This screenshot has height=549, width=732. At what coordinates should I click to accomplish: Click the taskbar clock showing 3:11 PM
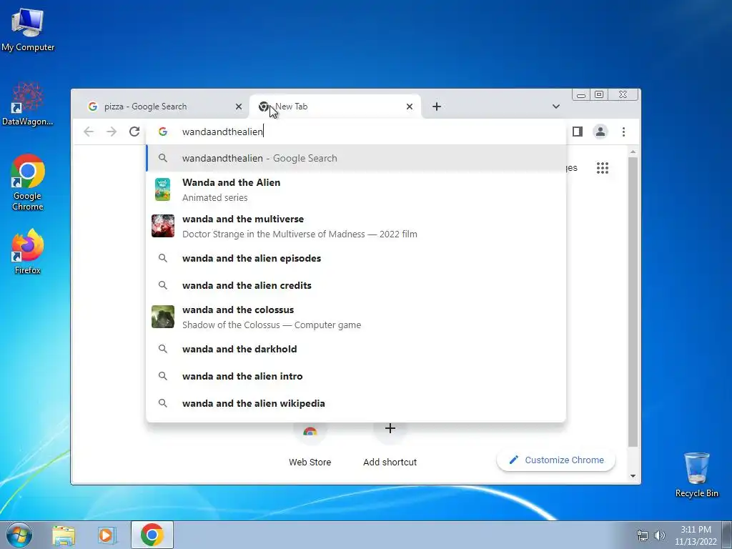coord(696,535)
